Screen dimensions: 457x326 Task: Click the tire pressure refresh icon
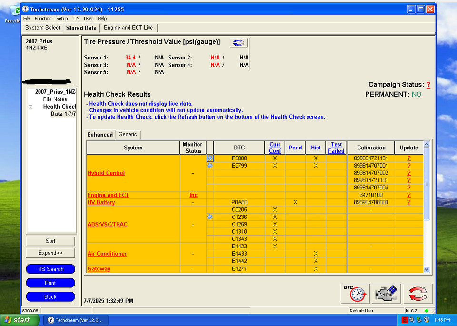[x=238, y=42]
